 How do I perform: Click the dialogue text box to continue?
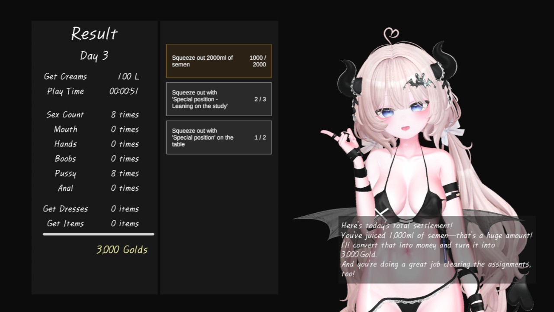point(437,250)
